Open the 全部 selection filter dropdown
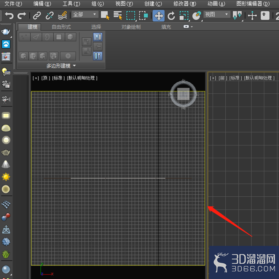Viewport: 279px width, 279px height. (x=85, y=14)
